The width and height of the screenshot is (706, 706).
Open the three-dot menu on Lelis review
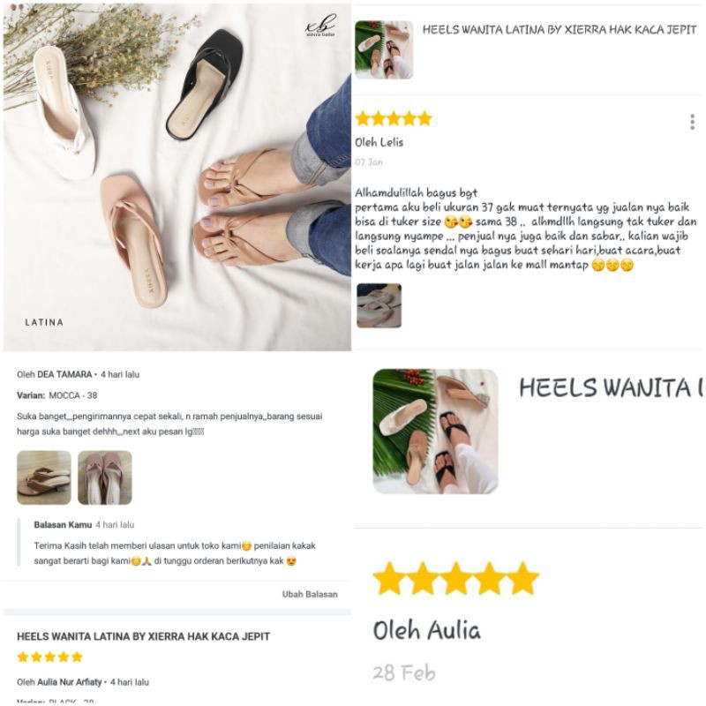[x=692, y=123]
